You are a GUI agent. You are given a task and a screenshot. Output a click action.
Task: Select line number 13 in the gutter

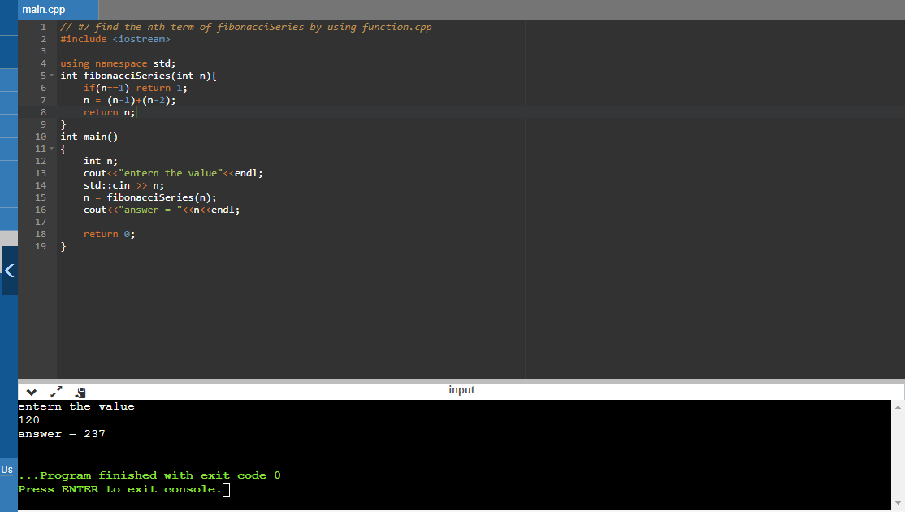click(x=41, y=172)
